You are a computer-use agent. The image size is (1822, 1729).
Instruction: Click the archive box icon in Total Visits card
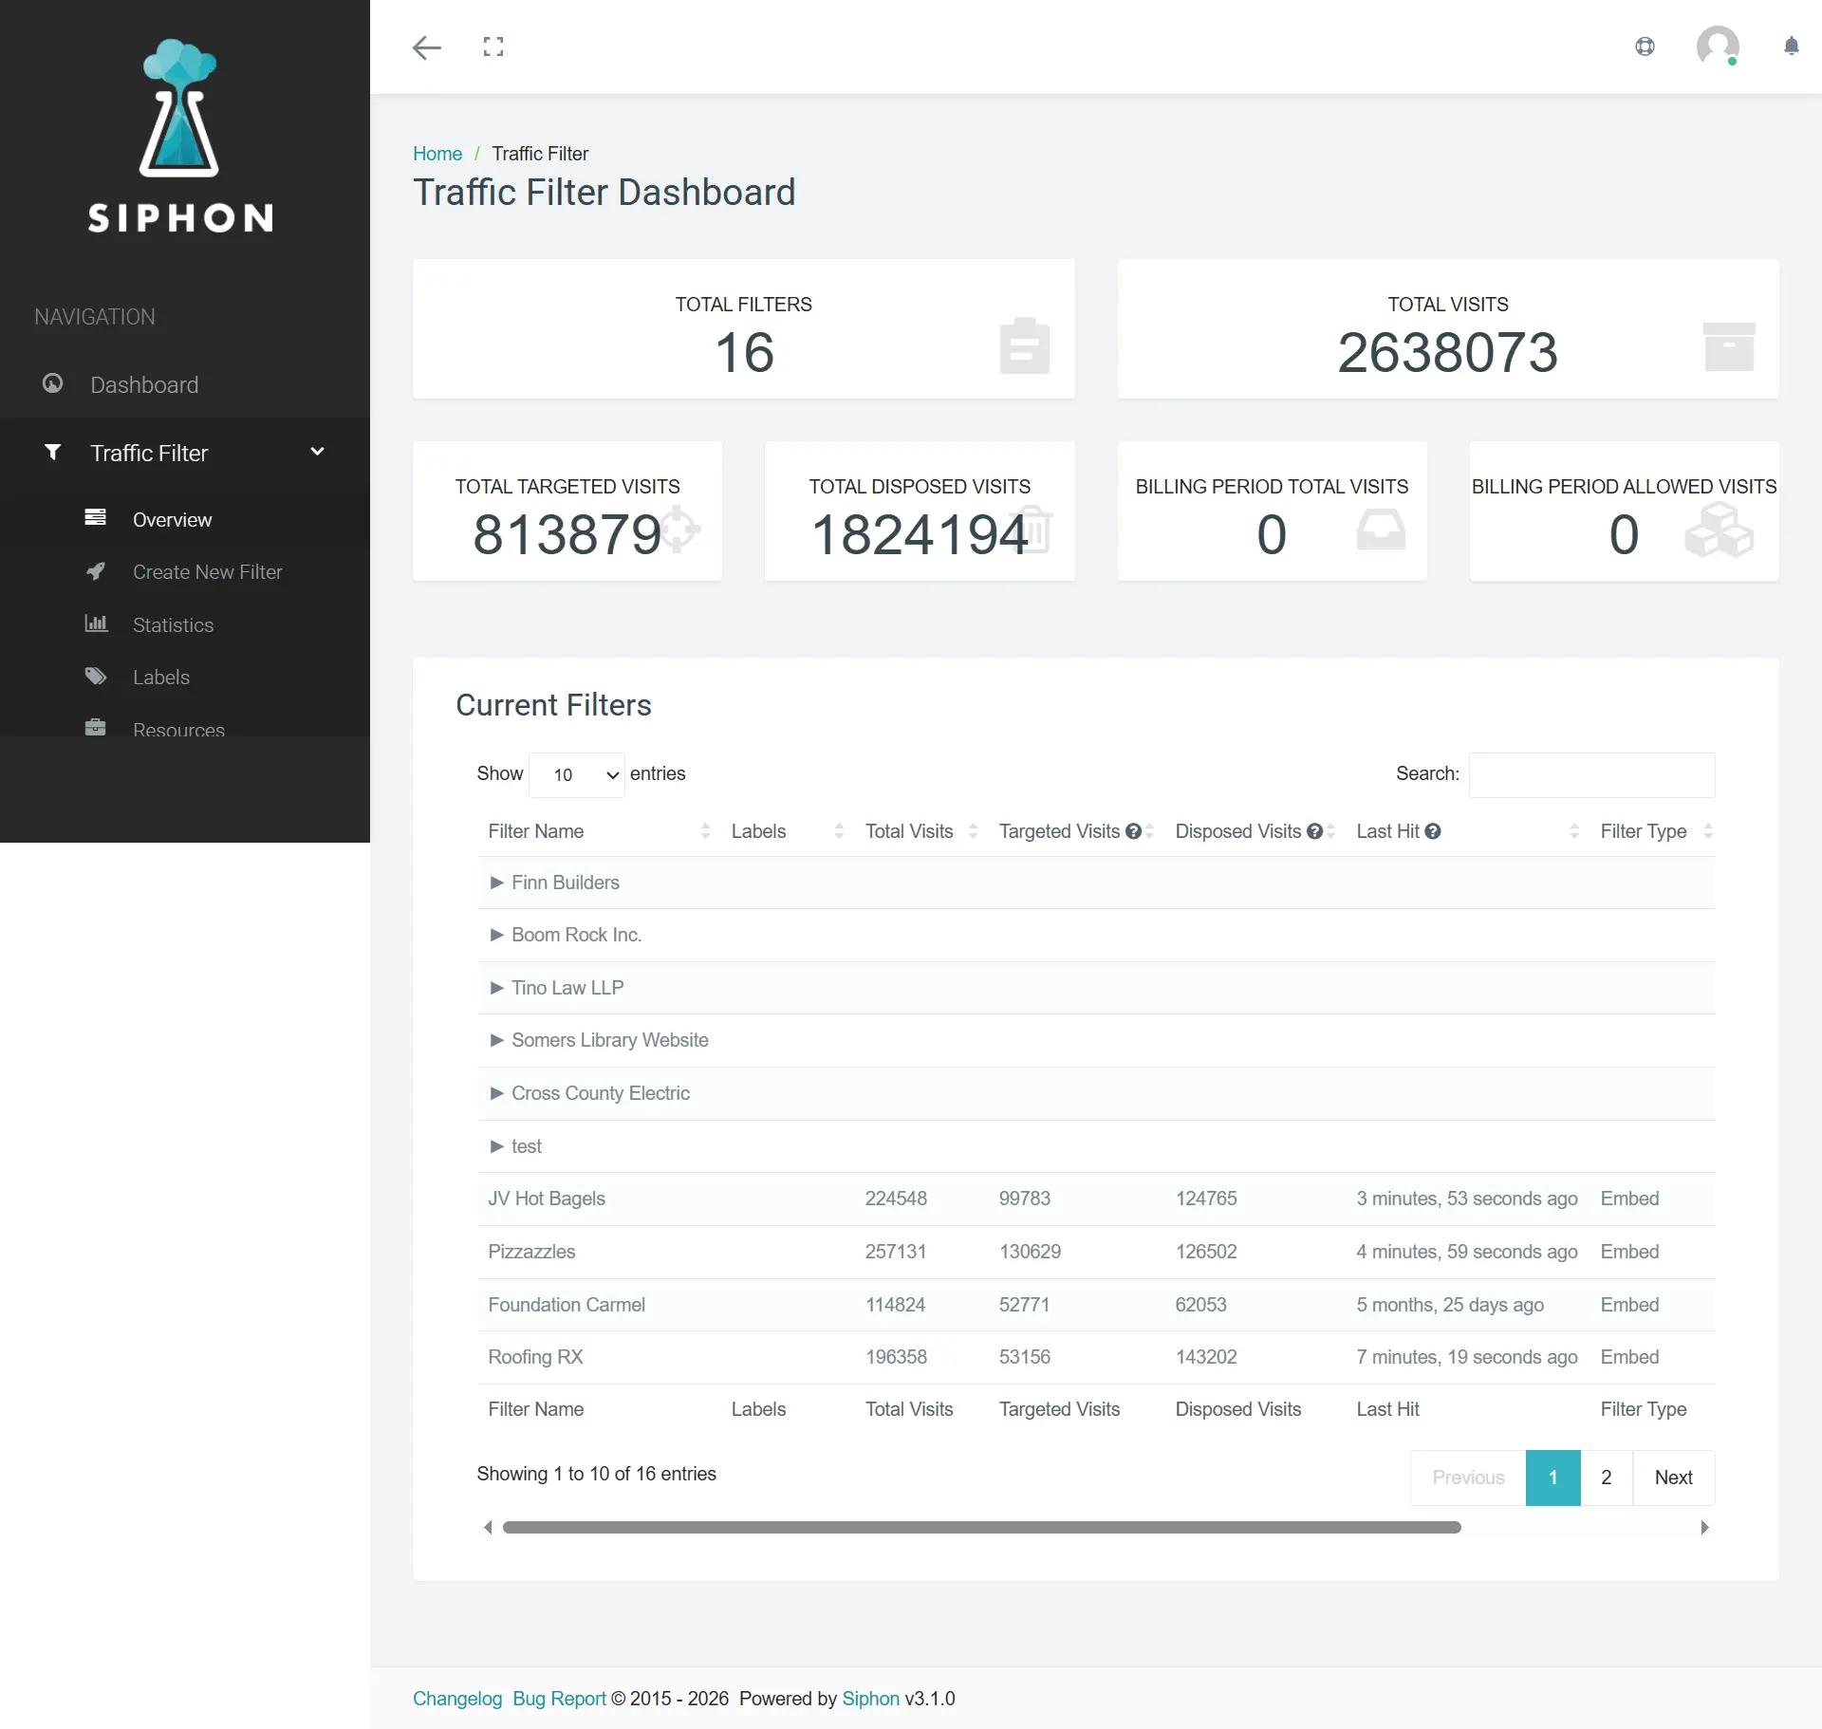(x=1729, y=346)
